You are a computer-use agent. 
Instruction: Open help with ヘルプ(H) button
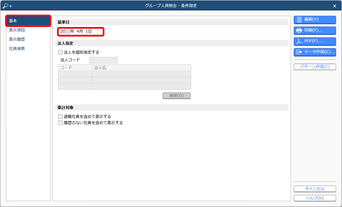pyautogui.click(x=315, y=198)
